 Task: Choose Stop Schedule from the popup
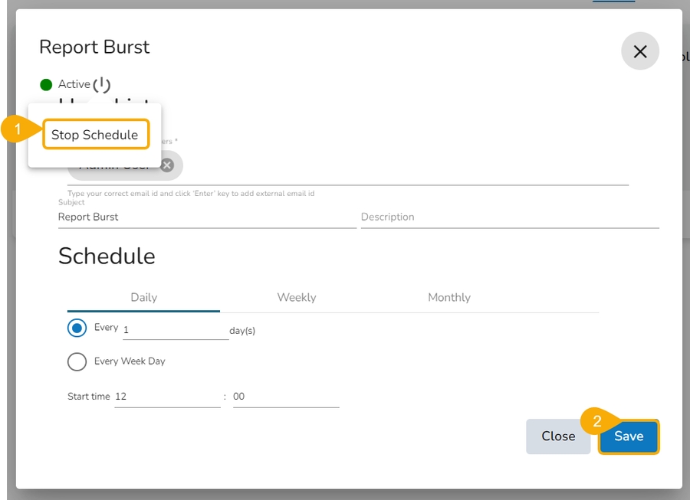pos(95,135)
